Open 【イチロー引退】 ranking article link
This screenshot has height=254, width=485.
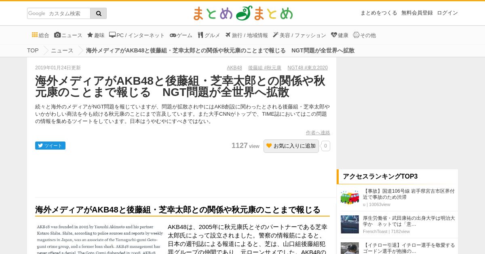click(x=409, y=248)
